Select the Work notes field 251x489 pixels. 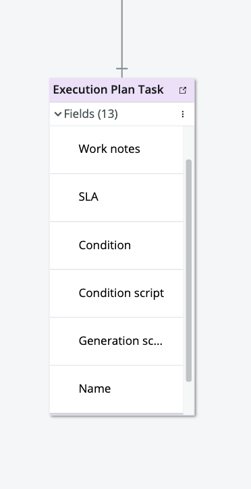click(x=116, y=150)
